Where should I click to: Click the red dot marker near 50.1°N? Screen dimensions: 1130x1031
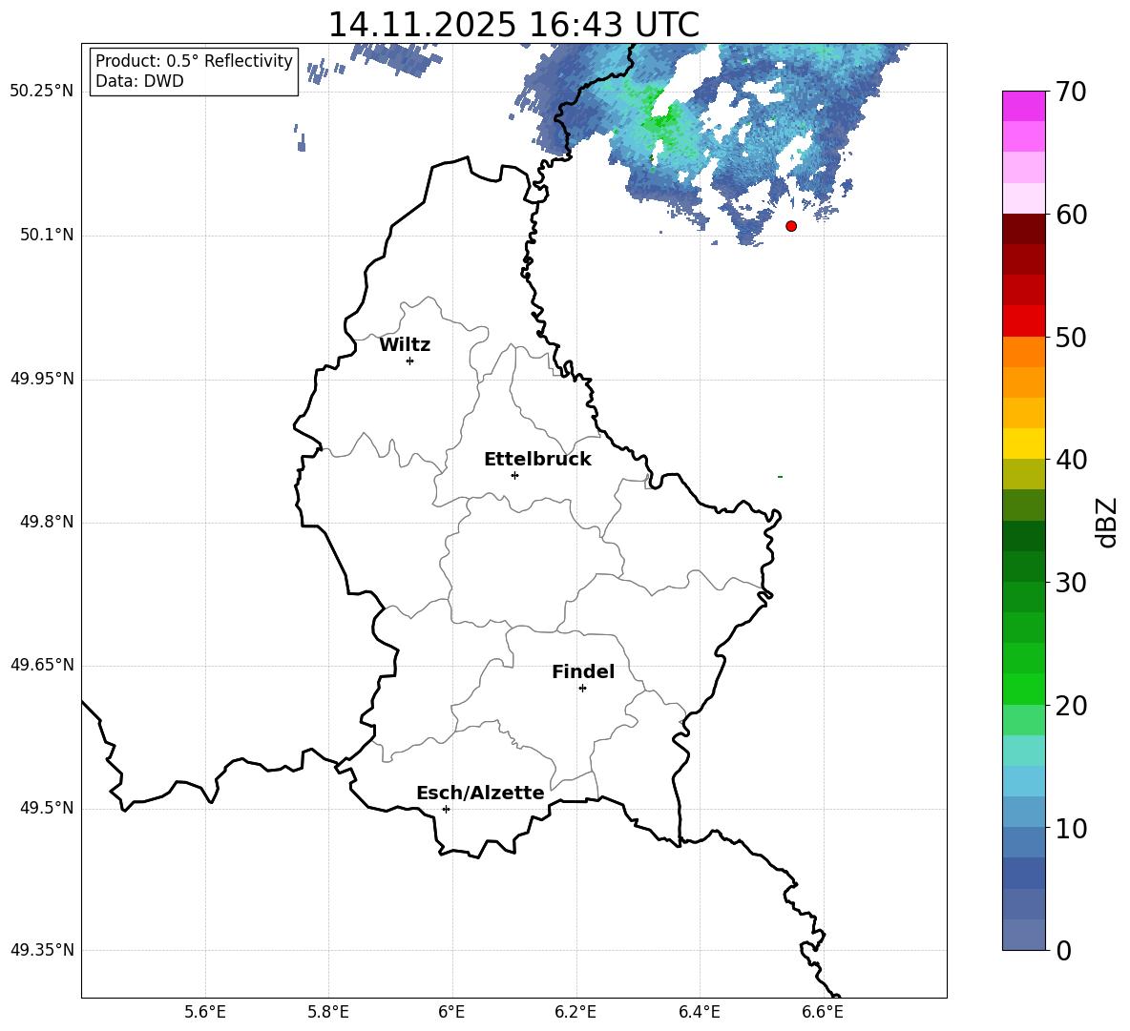(791, 226)
